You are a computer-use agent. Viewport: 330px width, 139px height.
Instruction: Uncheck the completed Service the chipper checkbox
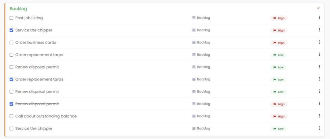click(11, 30)
